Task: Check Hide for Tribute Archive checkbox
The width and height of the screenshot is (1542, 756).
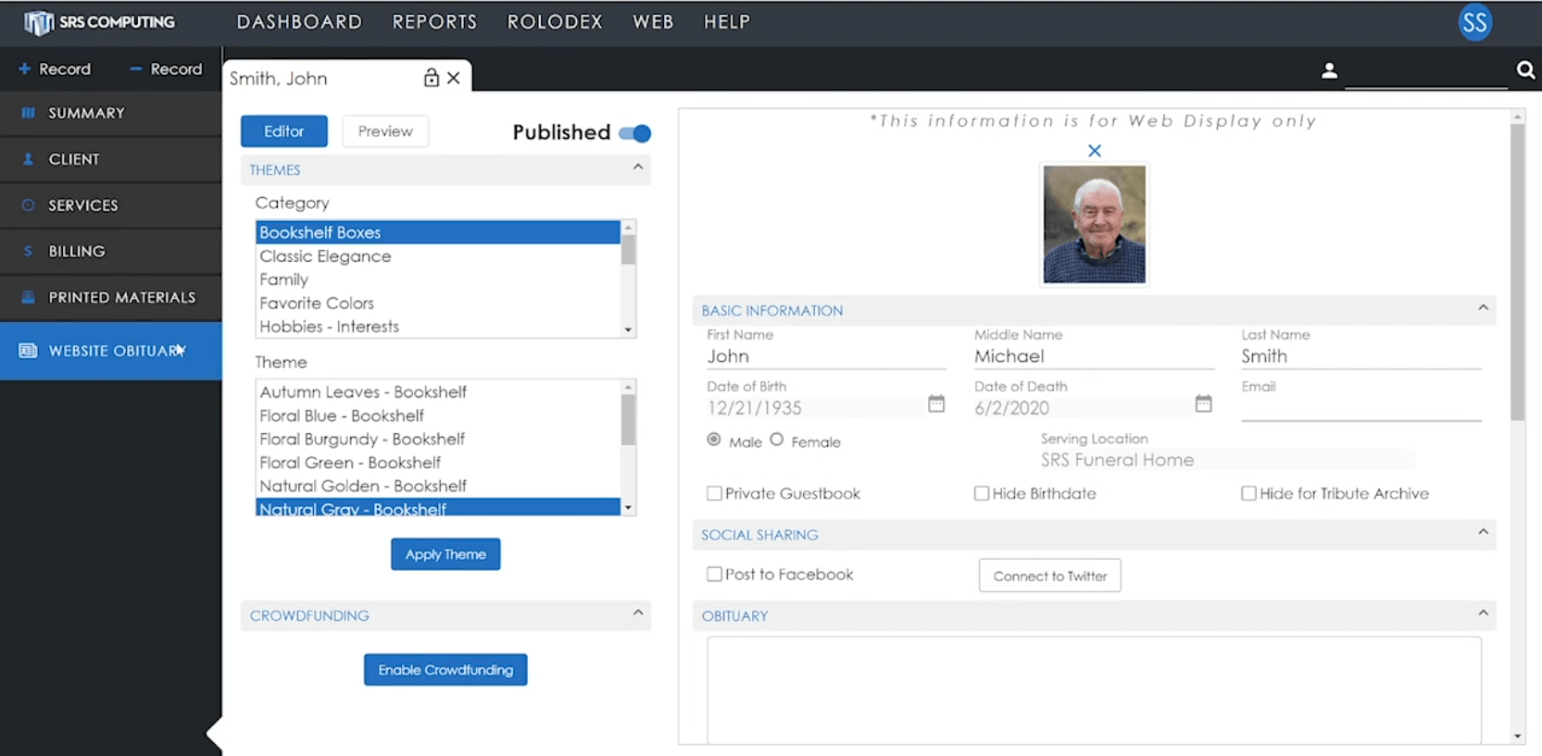Action: 1248,493
